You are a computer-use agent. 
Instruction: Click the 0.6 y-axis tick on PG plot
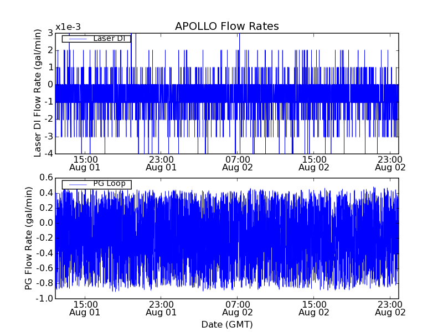(x=46, y=178)
